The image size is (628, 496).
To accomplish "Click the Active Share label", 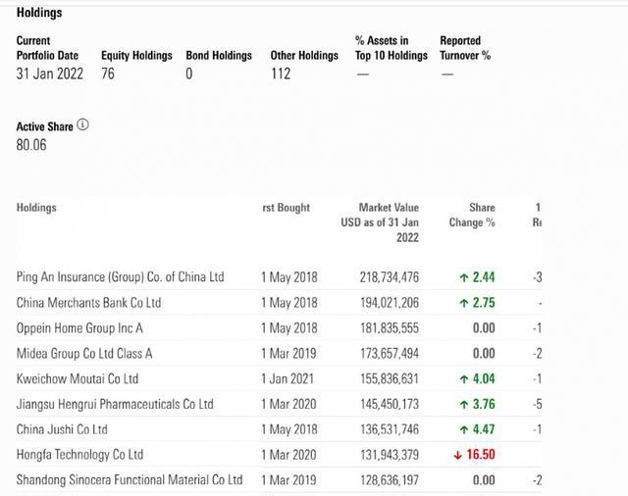I will [x=44, y=126].
